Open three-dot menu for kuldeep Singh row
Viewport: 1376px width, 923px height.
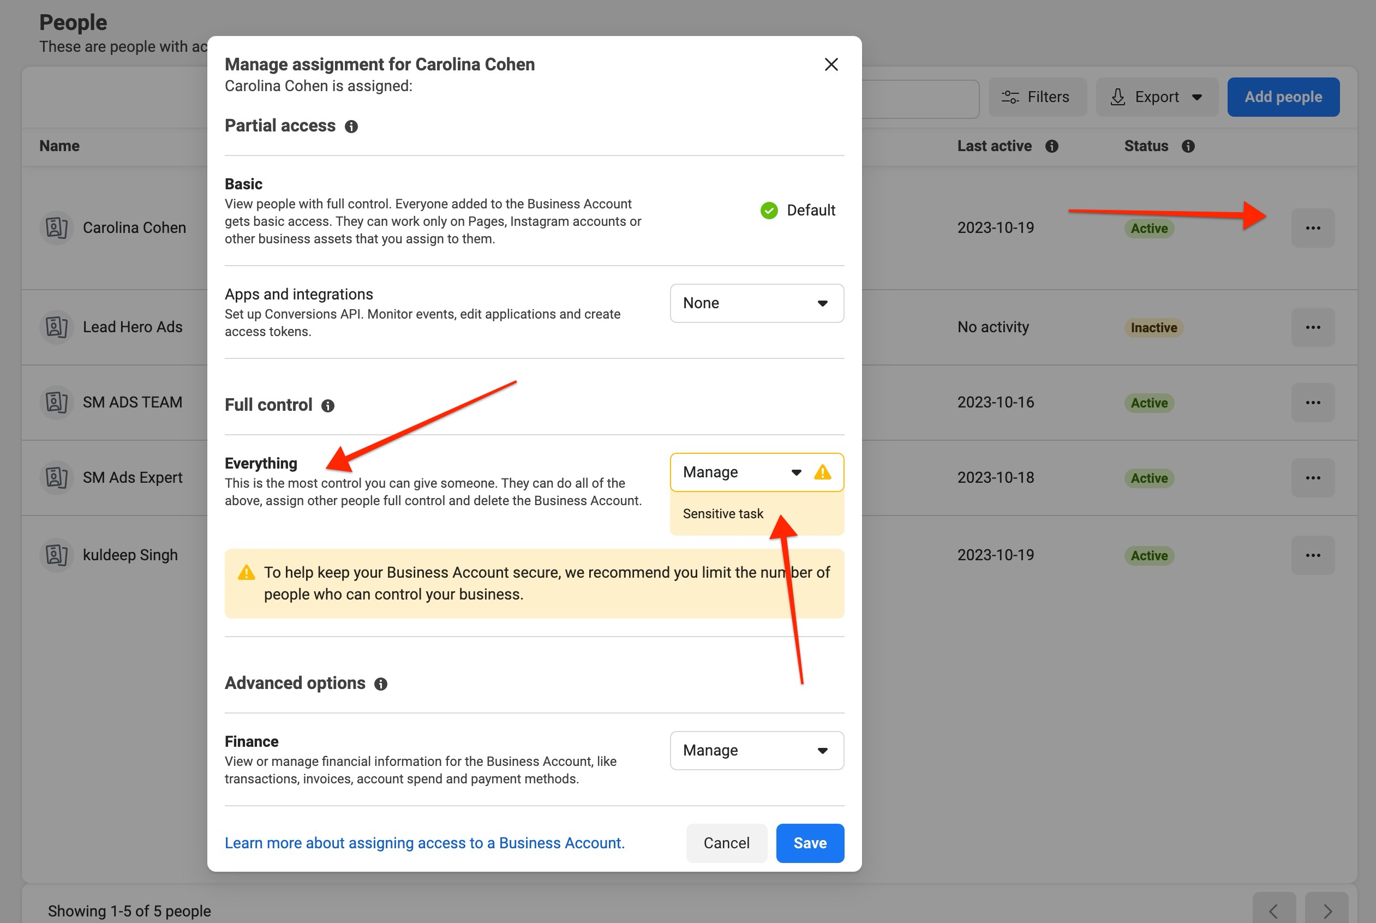coord(1312,555)
